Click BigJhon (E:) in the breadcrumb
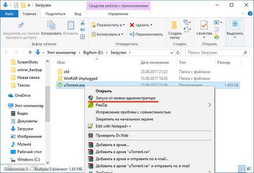Viewport: 254px width, 173px height. 93,53
